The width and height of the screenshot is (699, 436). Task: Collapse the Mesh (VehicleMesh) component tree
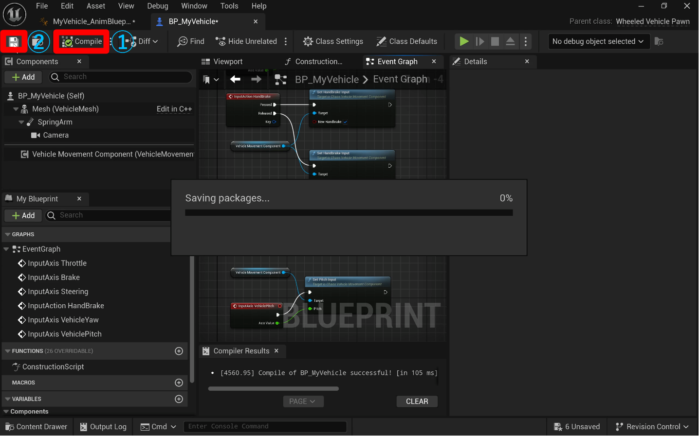(x=16, y=109)
